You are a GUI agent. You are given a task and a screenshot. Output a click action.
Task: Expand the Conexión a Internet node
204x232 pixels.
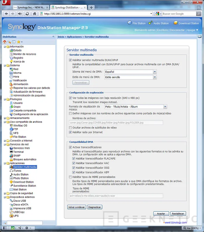(5, 140)
